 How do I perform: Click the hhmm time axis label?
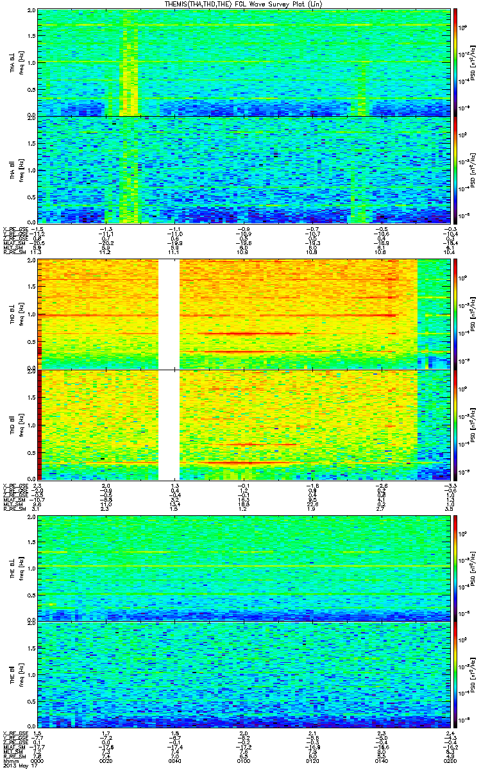coord(10,760)
